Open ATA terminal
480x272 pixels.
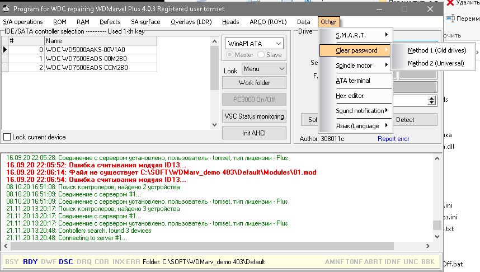point(355,81)
